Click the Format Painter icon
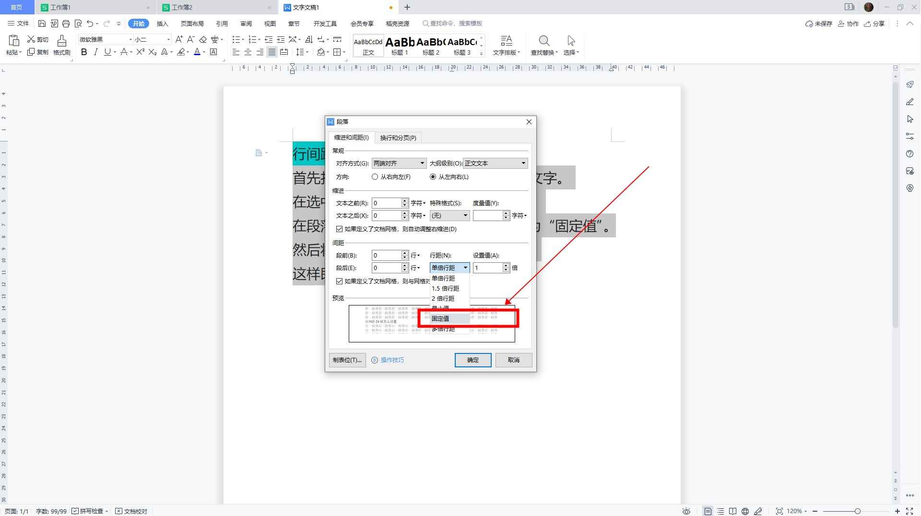The image size is (921, 516). tap(61, 45)
